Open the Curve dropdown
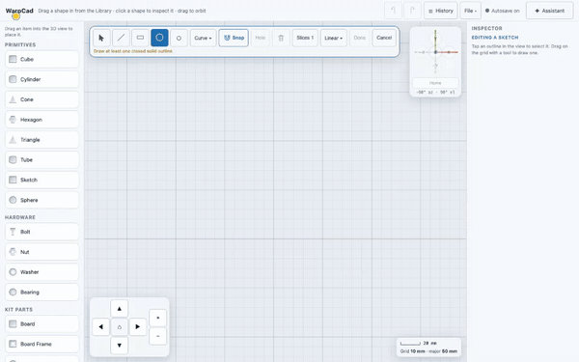The height and width of the screenshot is (362, 579). [x=203, y=38]
